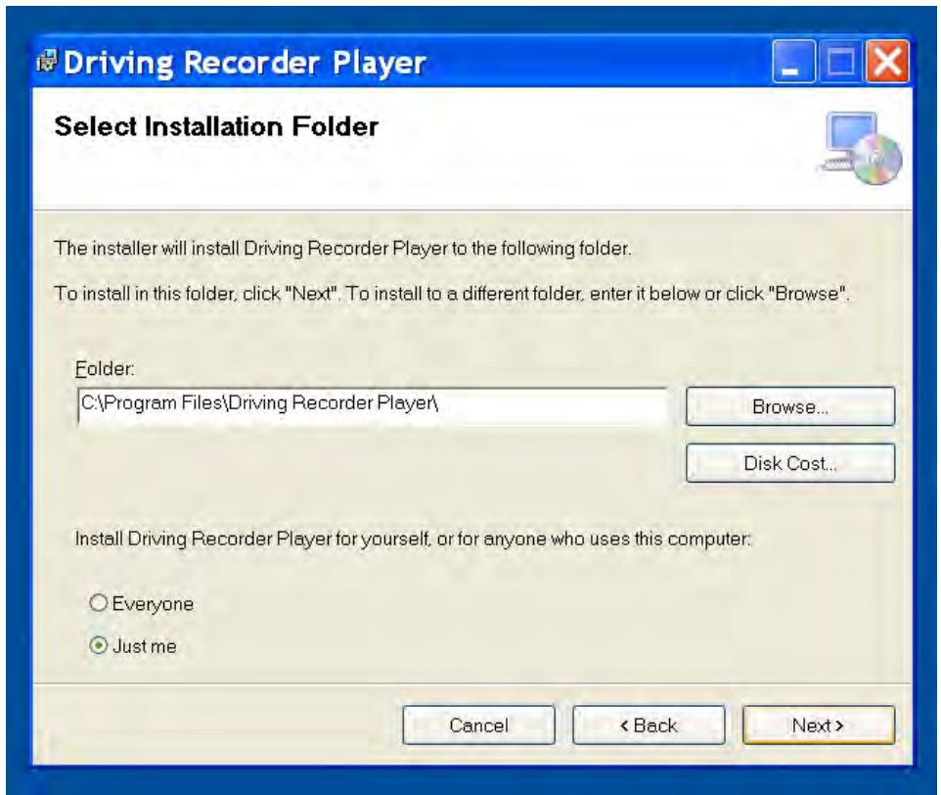
Task: Open the Disk Cost dialog
Action: pos(789,463)
